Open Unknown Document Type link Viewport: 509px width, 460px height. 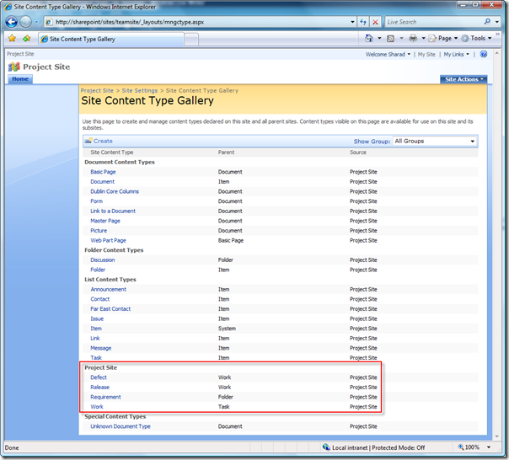pos(121,426)
